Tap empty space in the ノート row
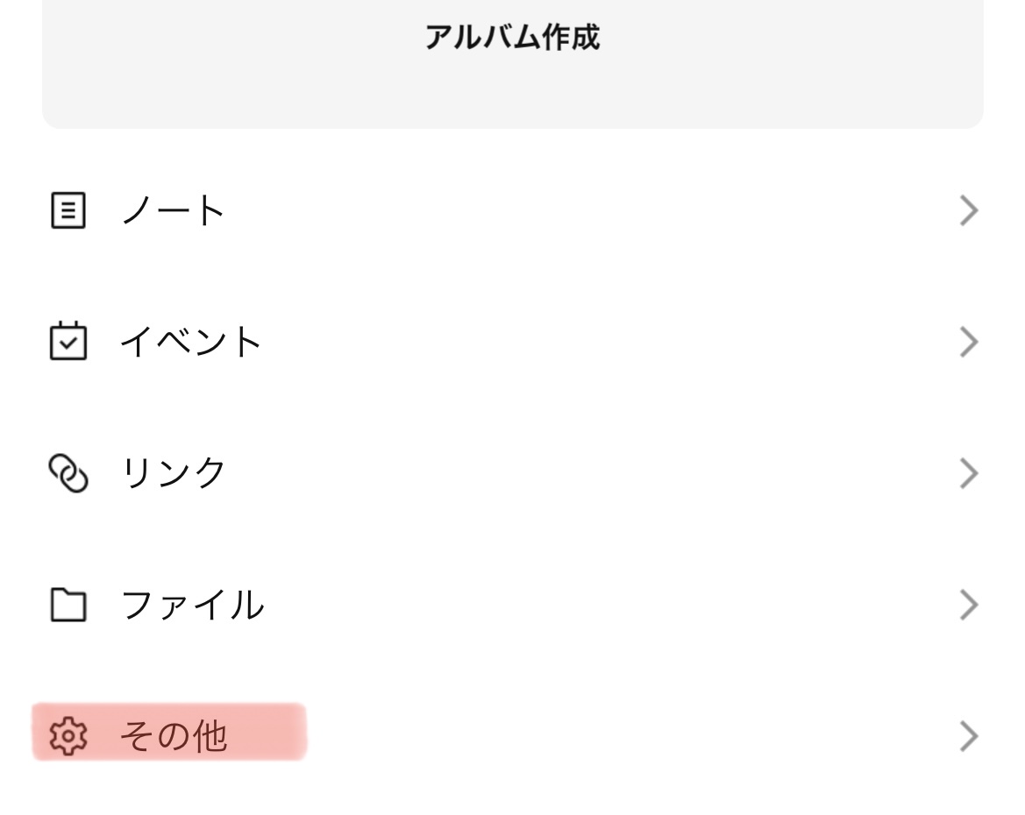Screen dimensions: 1025x815 [570, 211]
